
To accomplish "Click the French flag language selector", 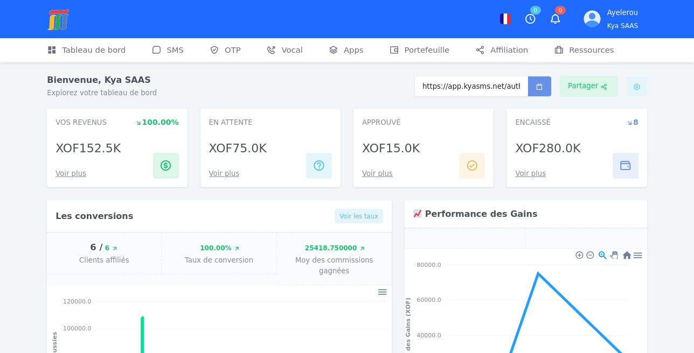I will click(x=505, y=19).
